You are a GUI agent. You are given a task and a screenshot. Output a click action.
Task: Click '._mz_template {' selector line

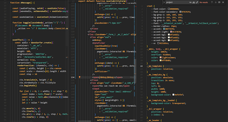(155, 66)
